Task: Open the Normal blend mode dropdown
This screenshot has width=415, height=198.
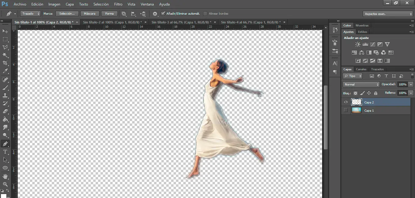Action: 361,84
